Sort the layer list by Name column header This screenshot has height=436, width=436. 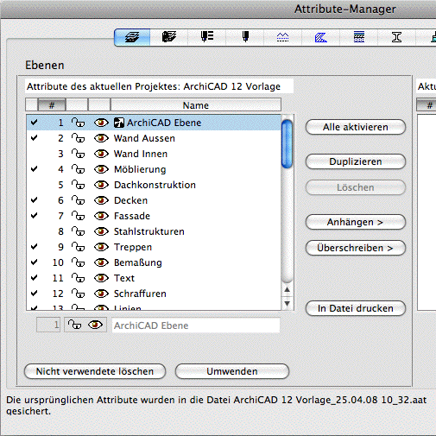click(x=196, y=105)
